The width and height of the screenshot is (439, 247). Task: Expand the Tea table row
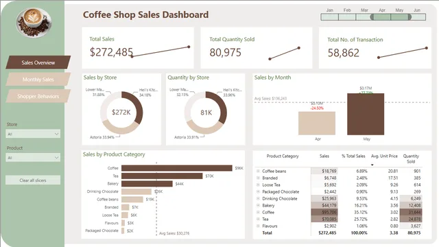pos(258,219)
